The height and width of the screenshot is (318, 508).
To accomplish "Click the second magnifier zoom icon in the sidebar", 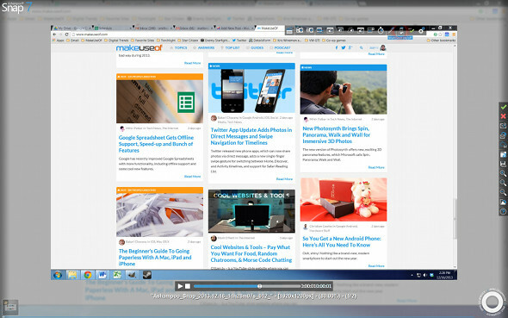I will coord(503,183).
